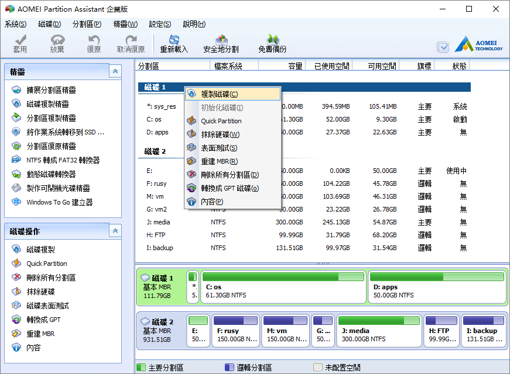
Task: Open the 安全地分割 toolbar tool
Action: coord(221,43)
